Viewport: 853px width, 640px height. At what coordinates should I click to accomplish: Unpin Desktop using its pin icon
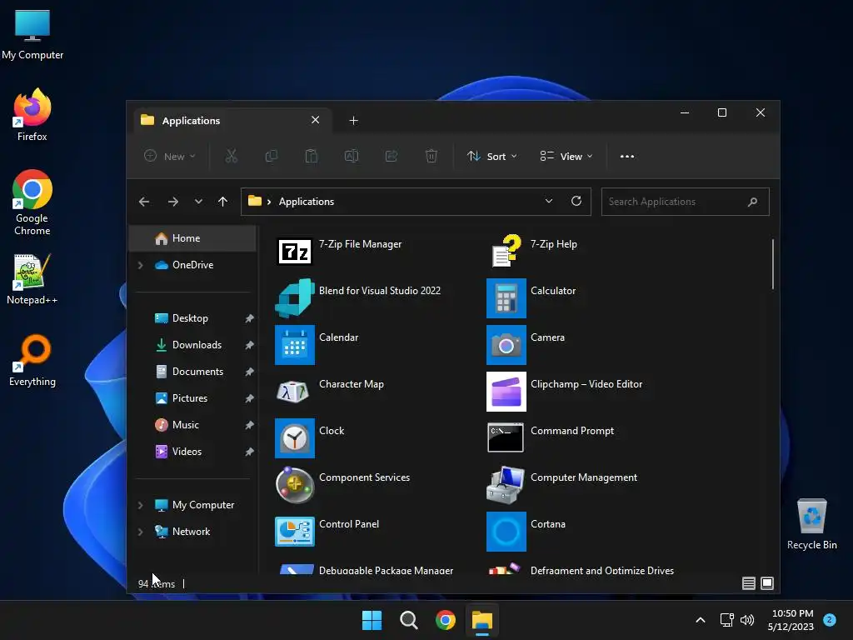249,318
